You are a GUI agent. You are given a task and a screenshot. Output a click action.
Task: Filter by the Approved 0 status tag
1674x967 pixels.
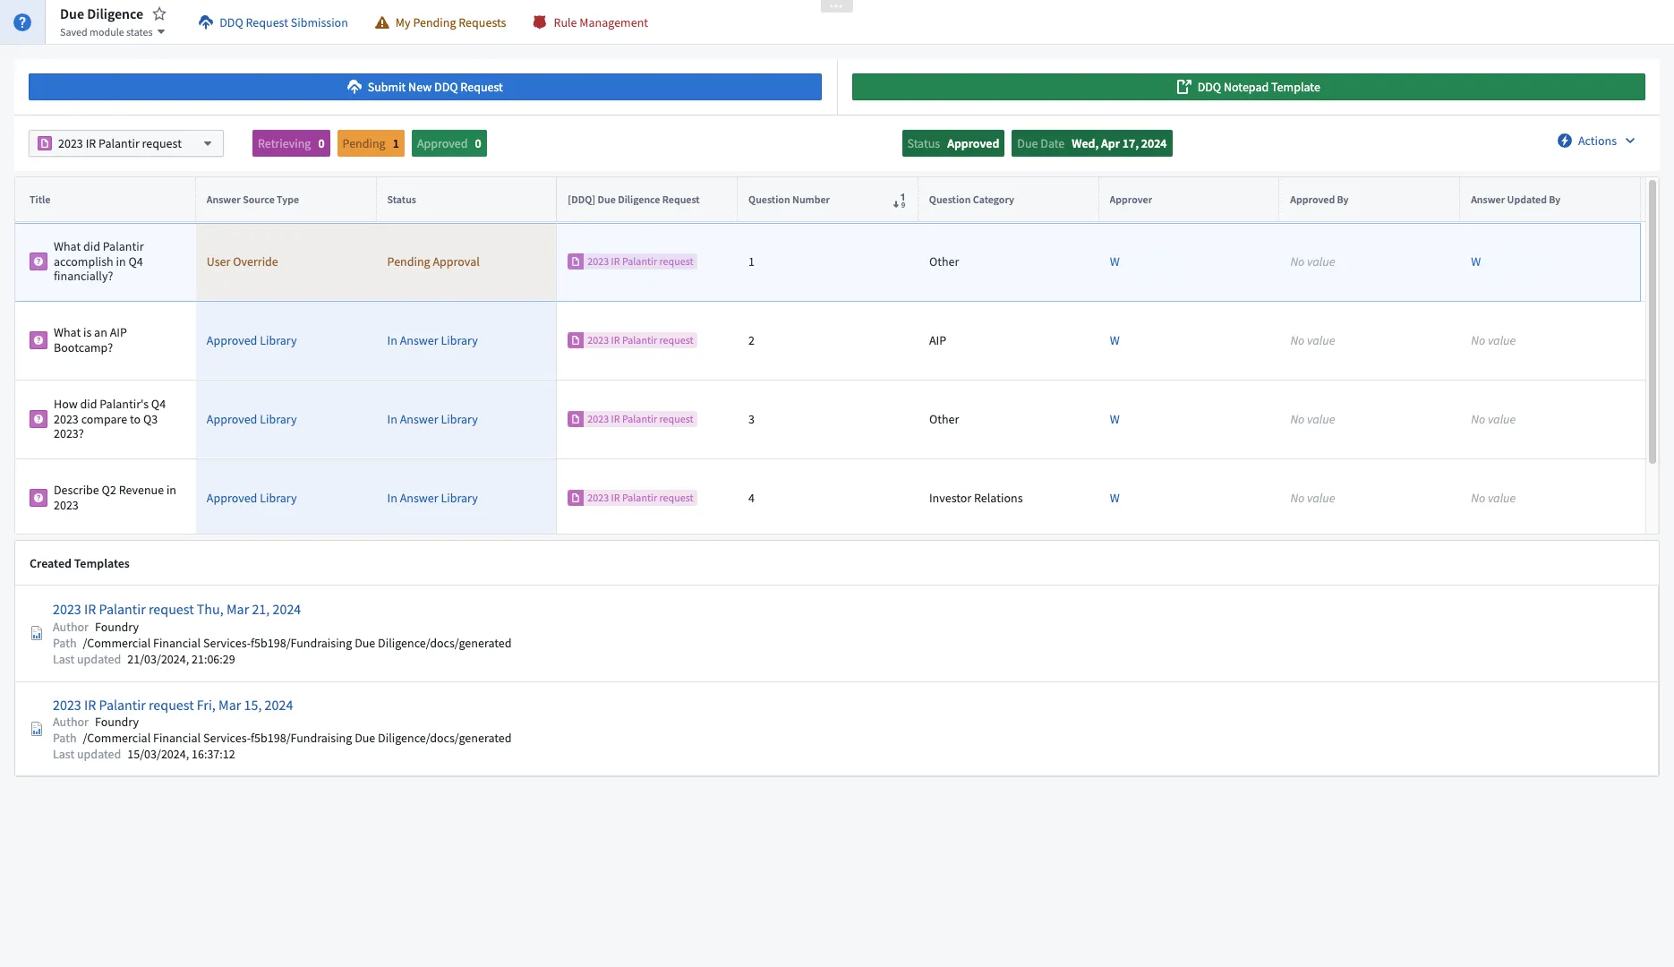coord(449,143)
